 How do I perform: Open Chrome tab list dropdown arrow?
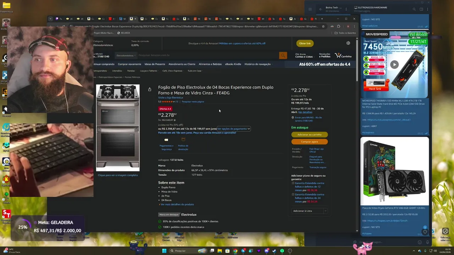50,19
